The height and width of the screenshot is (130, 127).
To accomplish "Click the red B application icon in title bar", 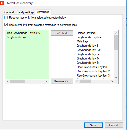I will (x=2, y=3).
